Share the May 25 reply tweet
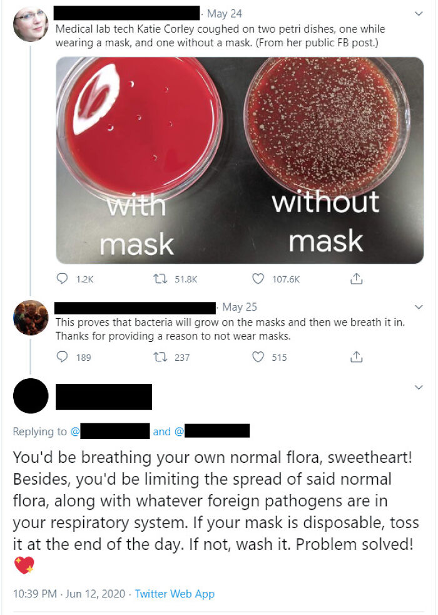Image resolution: width=438 pixels, height=615 pixels. click(x=357, y=357)
